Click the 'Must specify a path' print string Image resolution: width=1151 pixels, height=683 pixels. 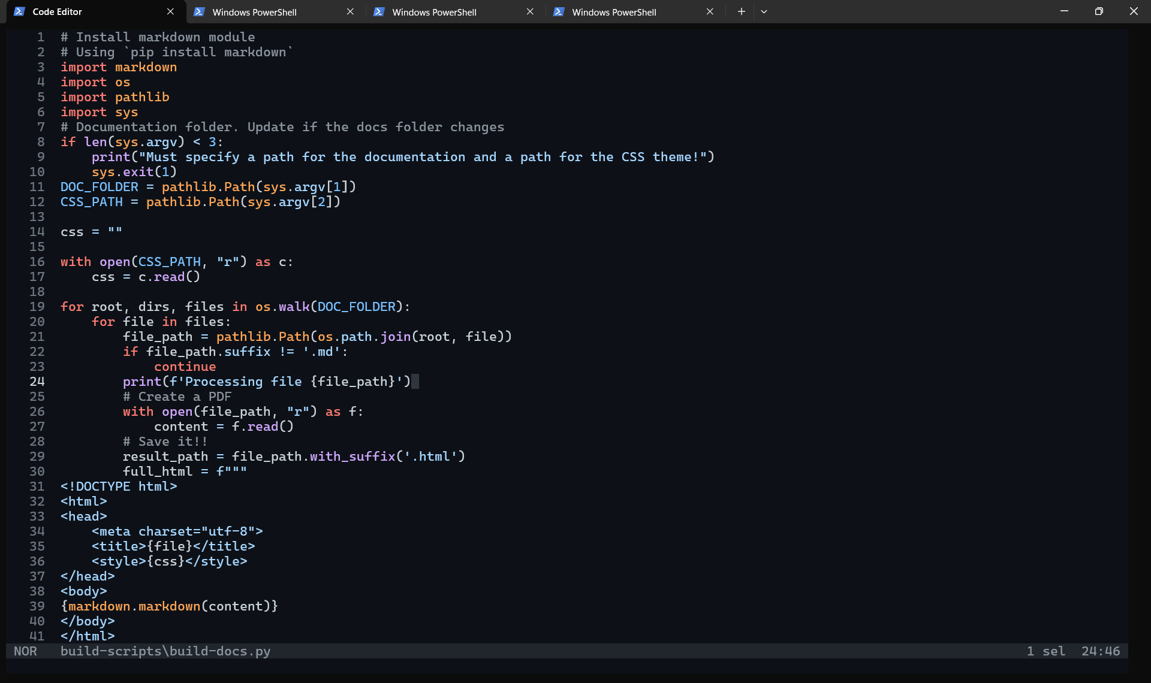[423, 157]
